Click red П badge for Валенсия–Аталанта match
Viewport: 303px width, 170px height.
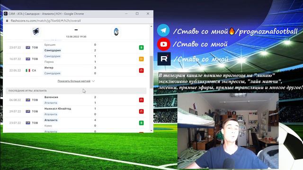[141, 100]
